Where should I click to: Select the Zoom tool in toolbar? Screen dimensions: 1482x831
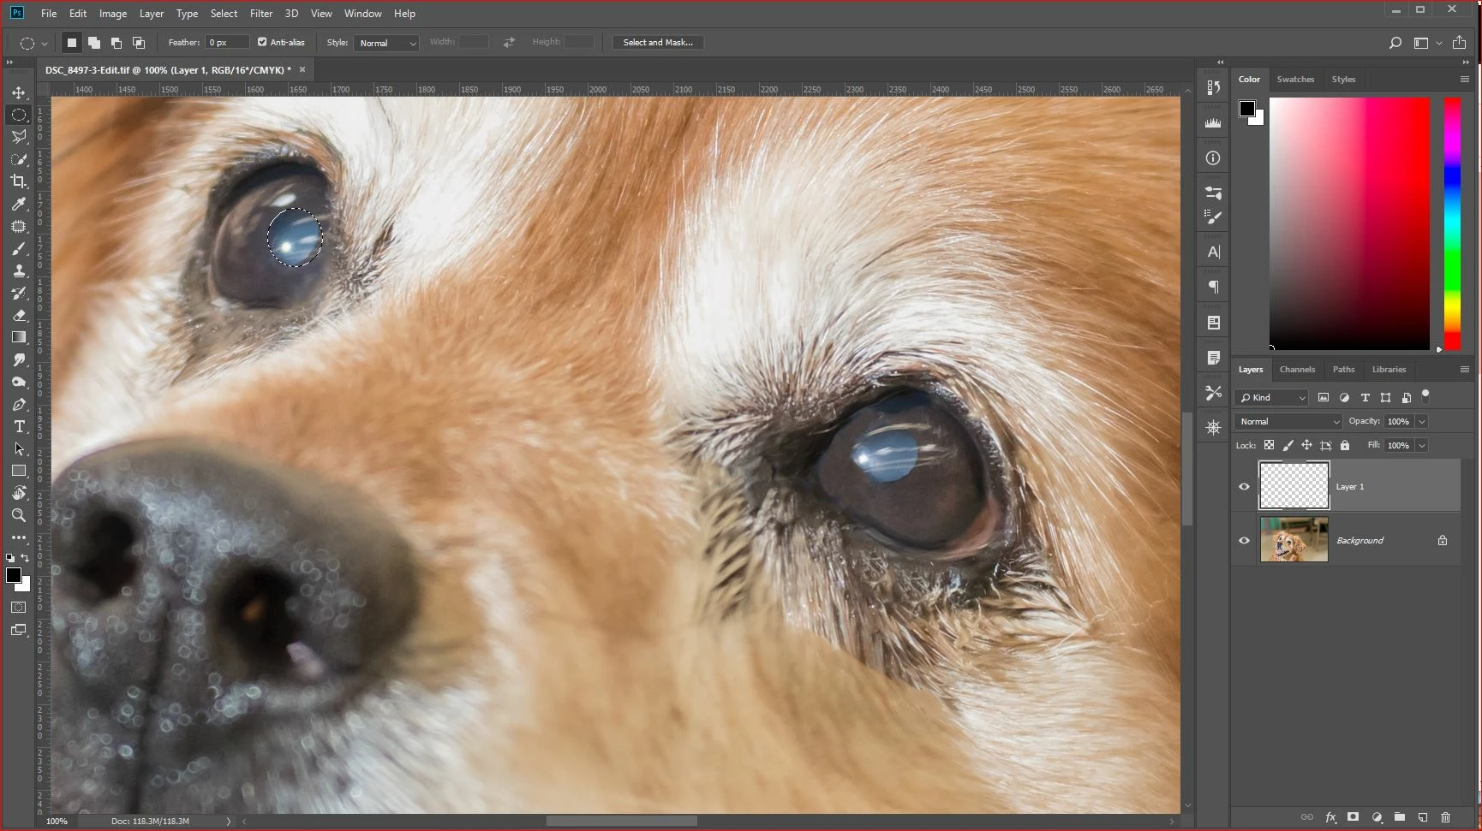click(19, 515)
